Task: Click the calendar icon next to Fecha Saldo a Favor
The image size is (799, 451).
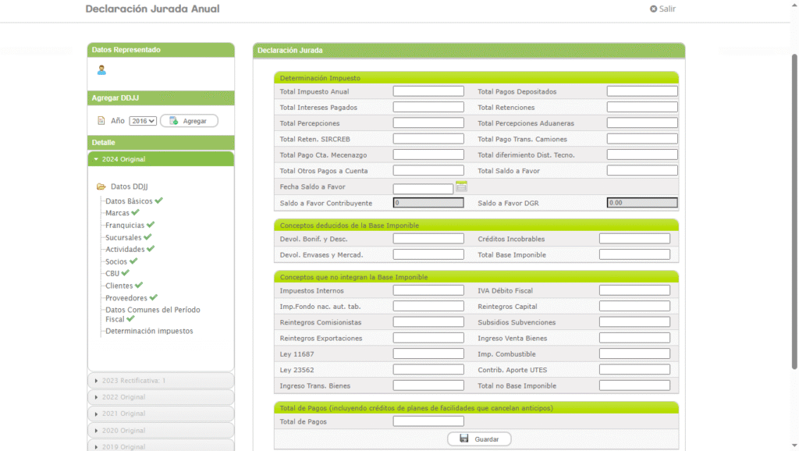Action: coord(461,186)
